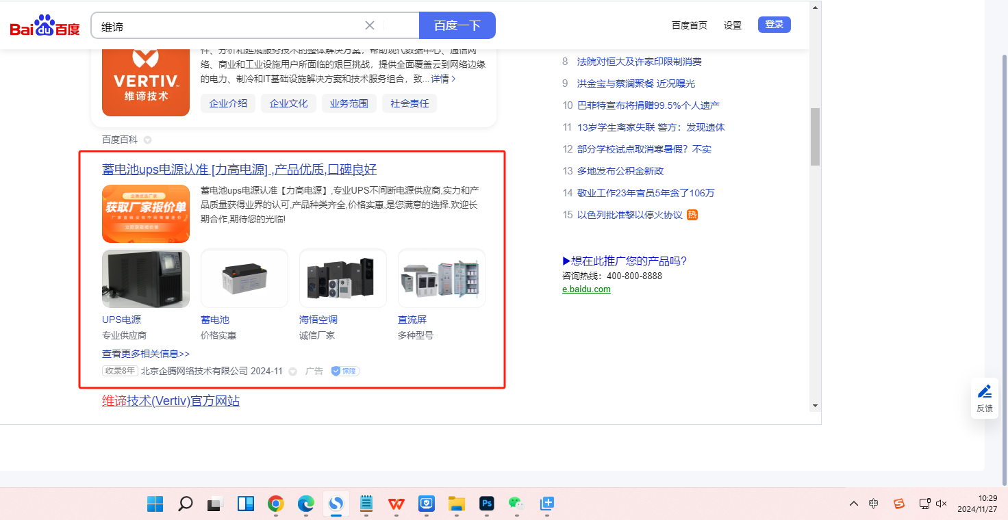Select the 业务范围 tab
The width and height of the screenshot is (1008, 520).
(349, 103)
